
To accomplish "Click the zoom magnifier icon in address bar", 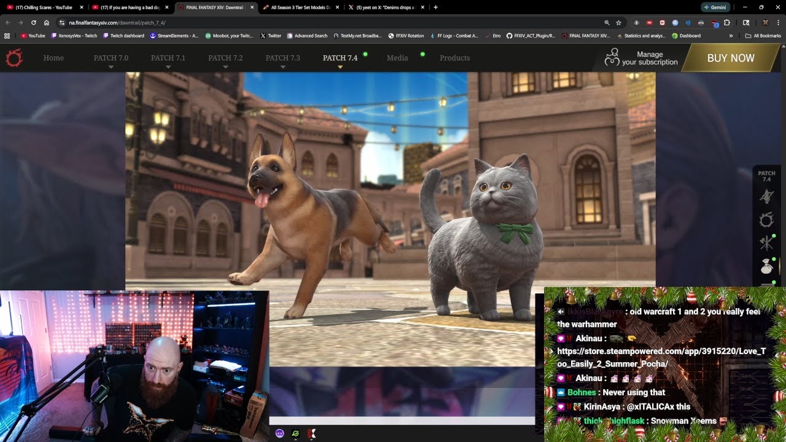I will click(x=607, y=22).
